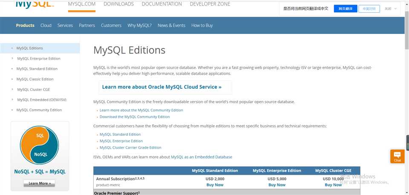The height and width of the screenshot is (195, 409).
Task: Open the MySQL Cluster CGE sidebar link
Action: point(33,90)
